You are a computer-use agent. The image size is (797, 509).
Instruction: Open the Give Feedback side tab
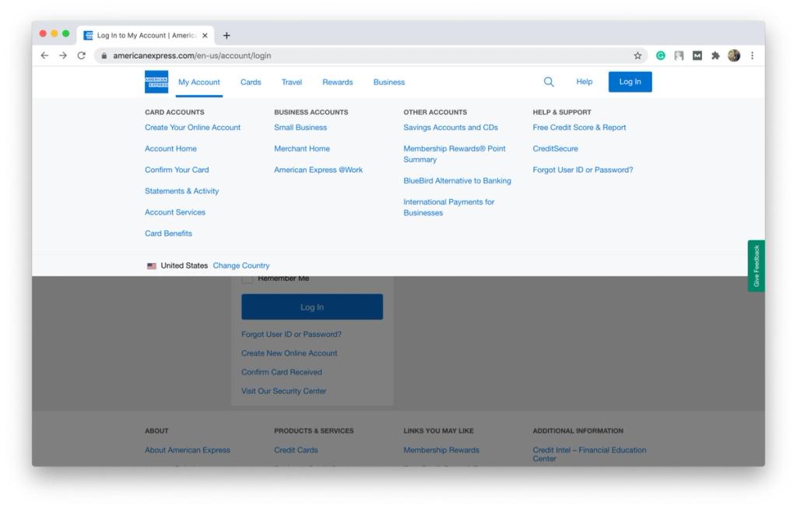(x=757, y=266)
